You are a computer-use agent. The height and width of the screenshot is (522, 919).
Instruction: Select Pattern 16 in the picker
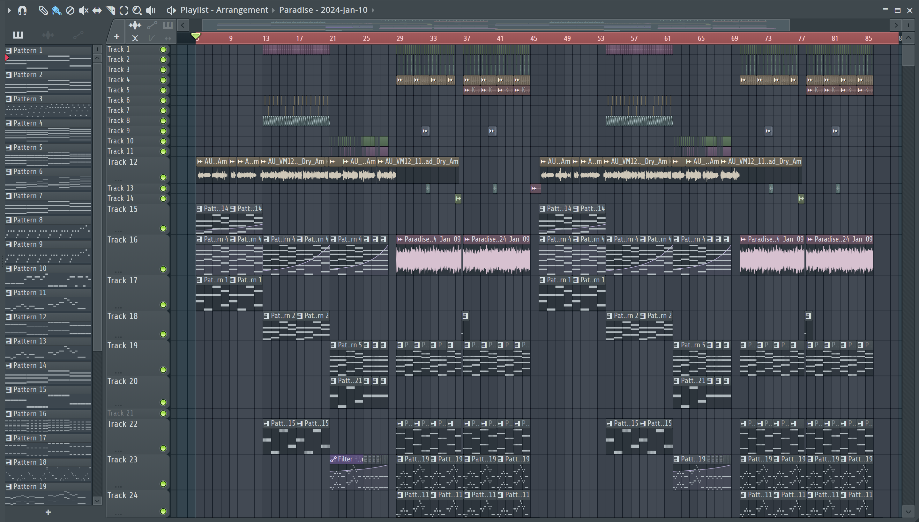click(x=48, y=421)
